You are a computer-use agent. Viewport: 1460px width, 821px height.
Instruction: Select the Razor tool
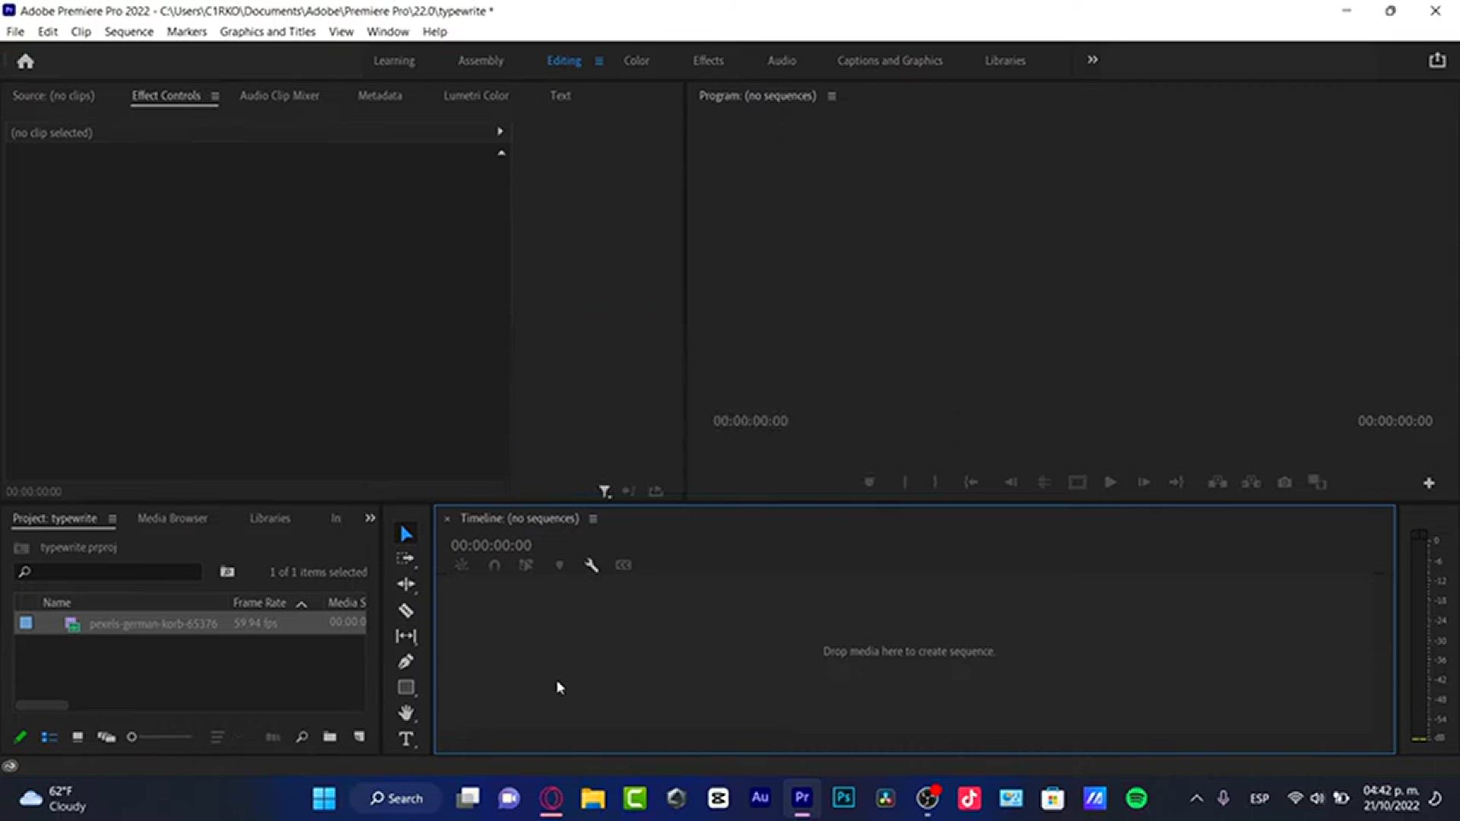coord(406,610)
